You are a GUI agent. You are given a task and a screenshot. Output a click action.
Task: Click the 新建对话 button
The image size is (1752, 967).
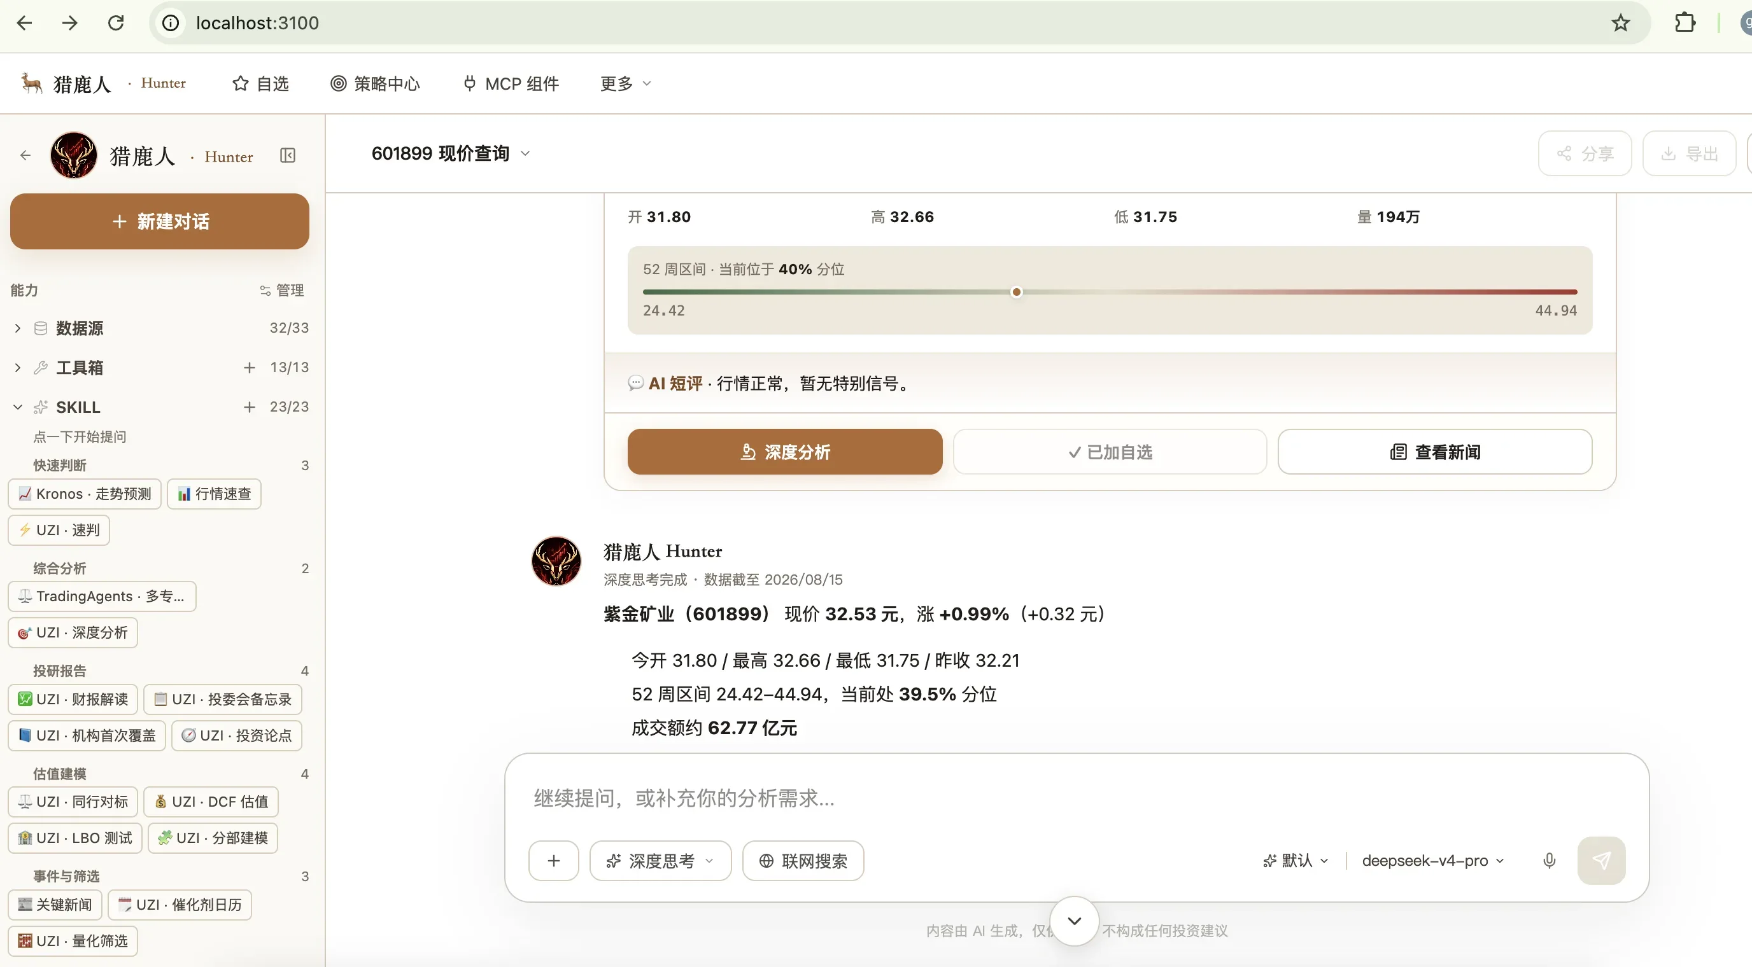[160, 221]
